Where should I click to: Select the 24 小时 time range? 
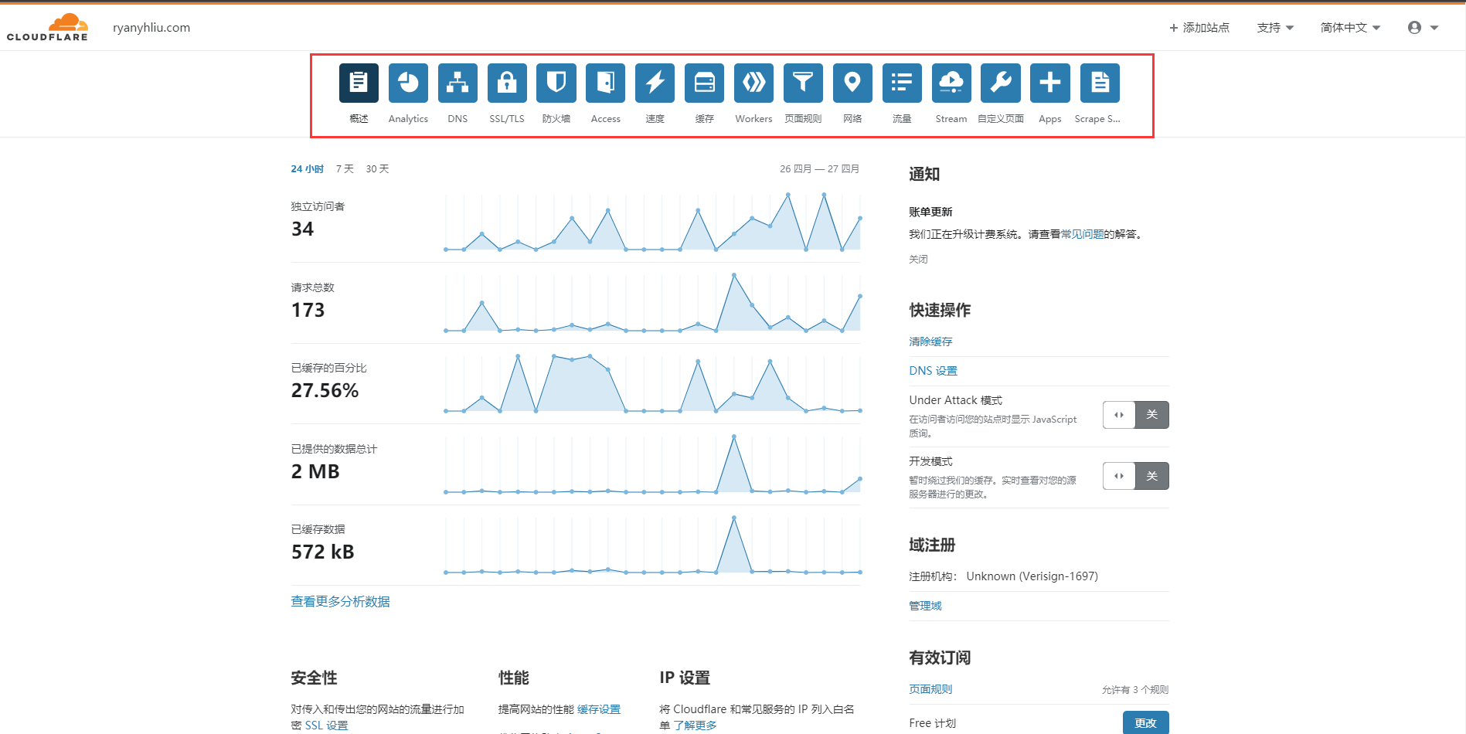coord(307,168)
